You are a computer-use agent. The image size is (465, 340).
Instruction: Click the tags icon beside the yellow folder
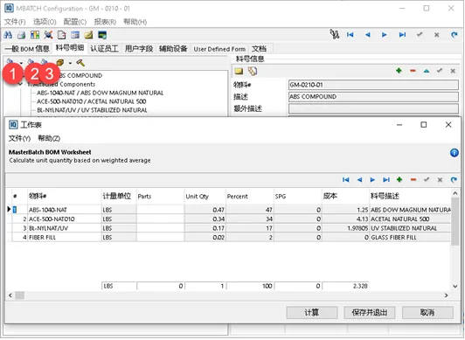point(253,71)
